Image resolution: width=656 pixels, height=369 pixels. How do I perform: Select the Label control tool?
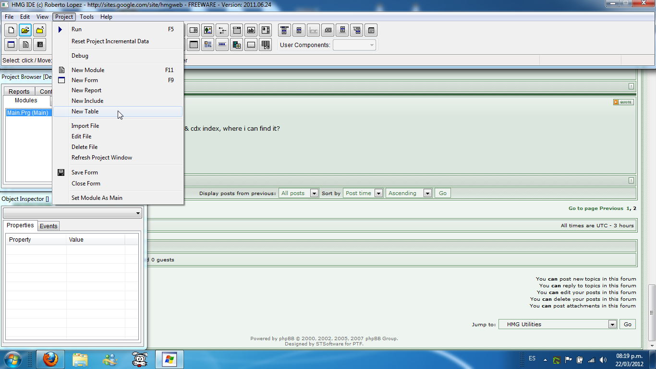click(x=251, y=30)
